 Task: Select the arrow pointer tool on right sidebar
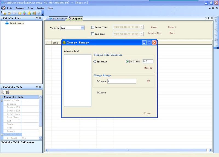216,21
